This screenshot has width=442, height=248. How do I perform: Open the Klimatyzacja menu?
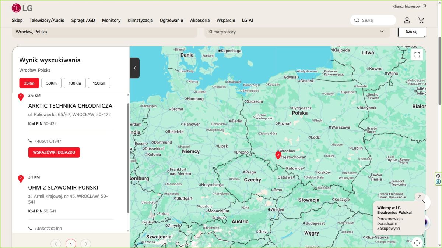pos(140,20)
